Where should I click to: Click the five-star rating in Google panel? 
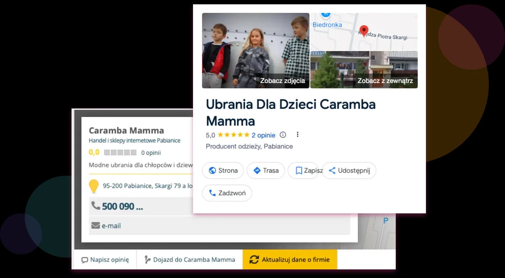coord(233,135)
